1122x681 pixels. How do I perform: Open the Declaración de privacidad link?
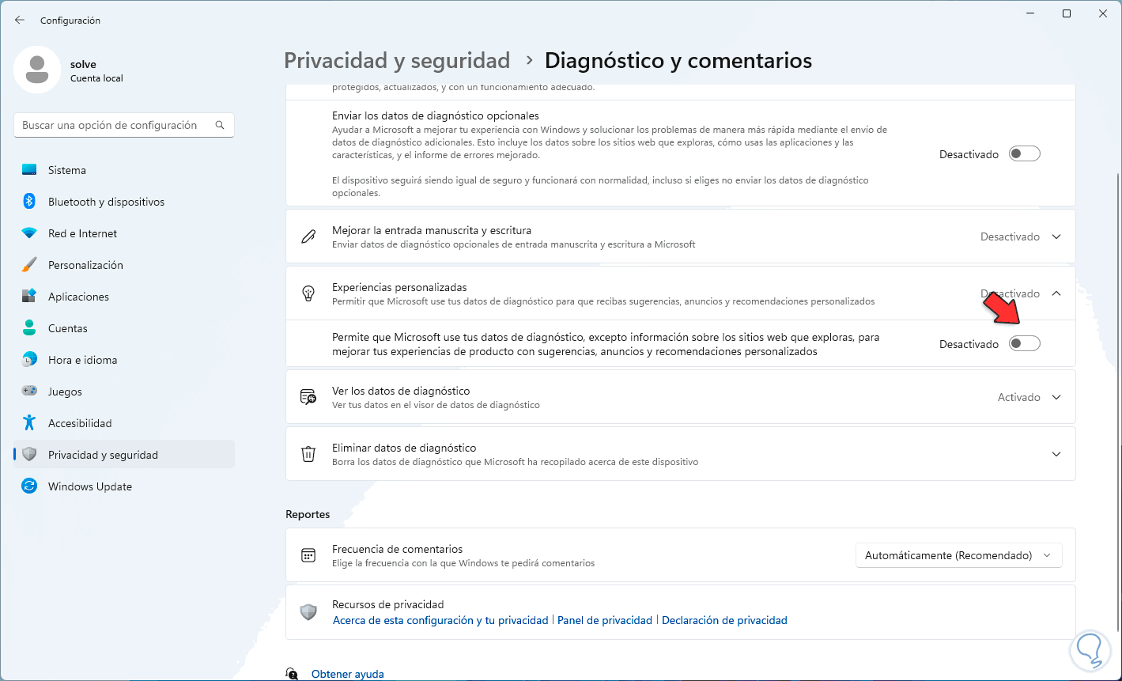724,621
